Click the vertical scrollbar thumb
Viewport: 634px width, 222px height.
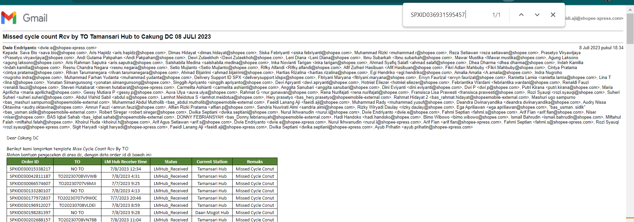(630, 29)
